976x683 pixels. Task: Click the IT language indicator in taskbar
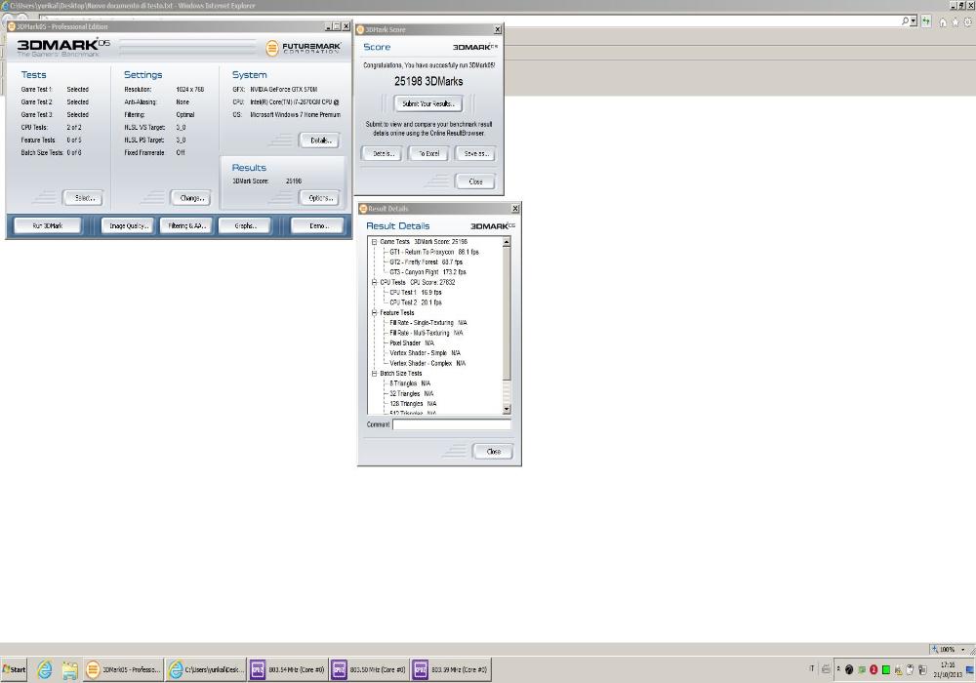point(811,669)
